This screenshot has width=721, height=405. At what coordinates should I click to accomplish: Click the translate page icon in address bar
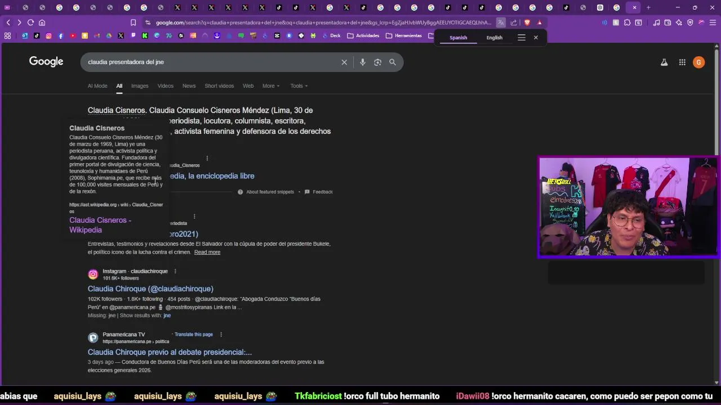coord(501,22)
